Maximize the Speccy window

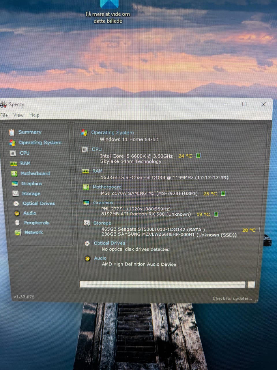(x=244, y=104)
